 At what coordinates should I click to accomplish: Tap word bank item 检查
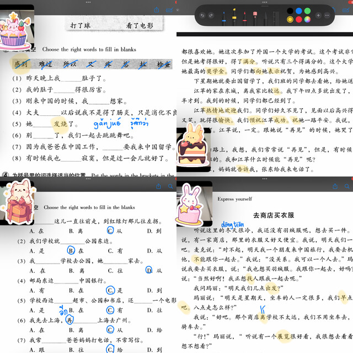164,65
